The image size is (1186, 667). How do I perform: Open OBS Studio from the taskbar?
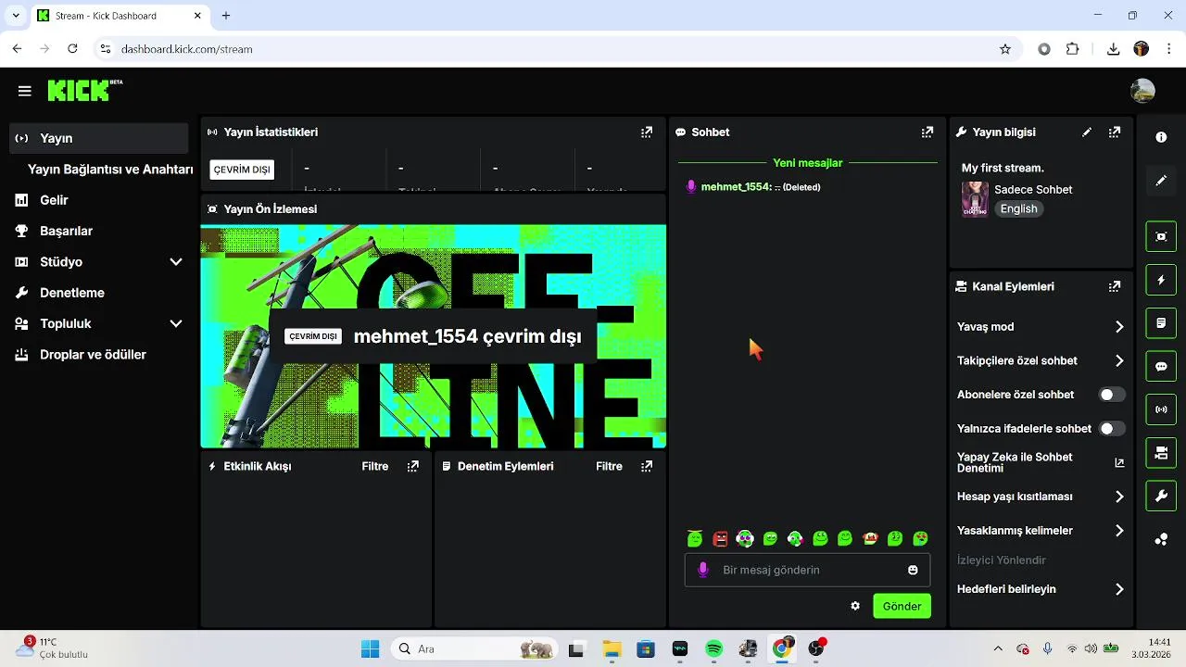coord(816,649)
